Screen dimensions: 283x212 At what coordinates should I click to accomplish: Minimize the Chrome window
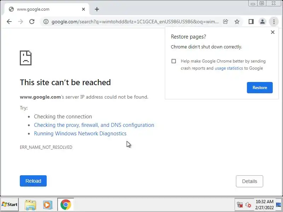click(253, 4)
